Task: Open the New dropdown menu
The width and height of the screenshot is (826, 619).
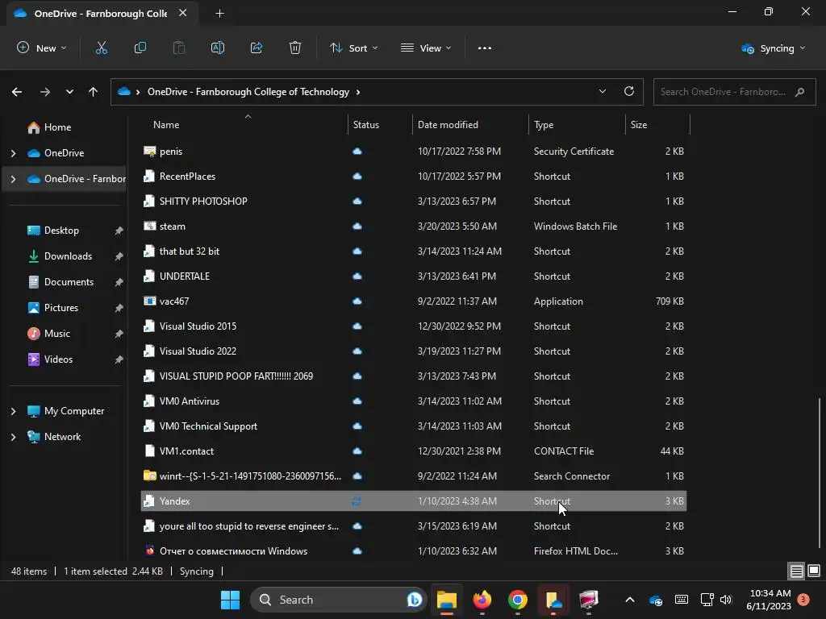Action: [42, 48]
